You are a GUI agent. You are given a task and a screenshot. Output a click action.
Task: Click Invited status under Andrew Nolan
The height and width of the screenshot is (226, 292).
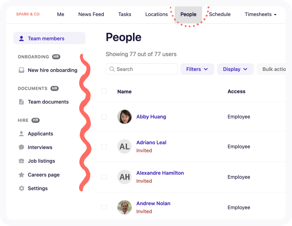[144, 212]
